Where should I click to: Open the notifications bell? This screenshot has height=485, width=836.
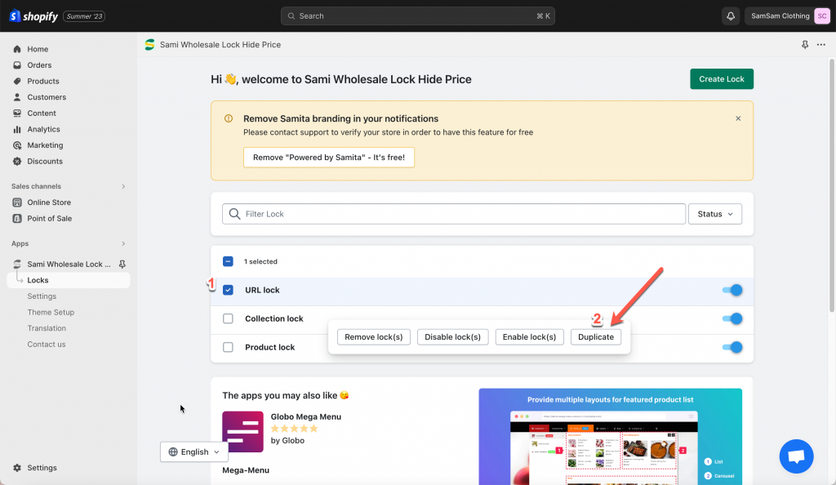coord(731,16)
